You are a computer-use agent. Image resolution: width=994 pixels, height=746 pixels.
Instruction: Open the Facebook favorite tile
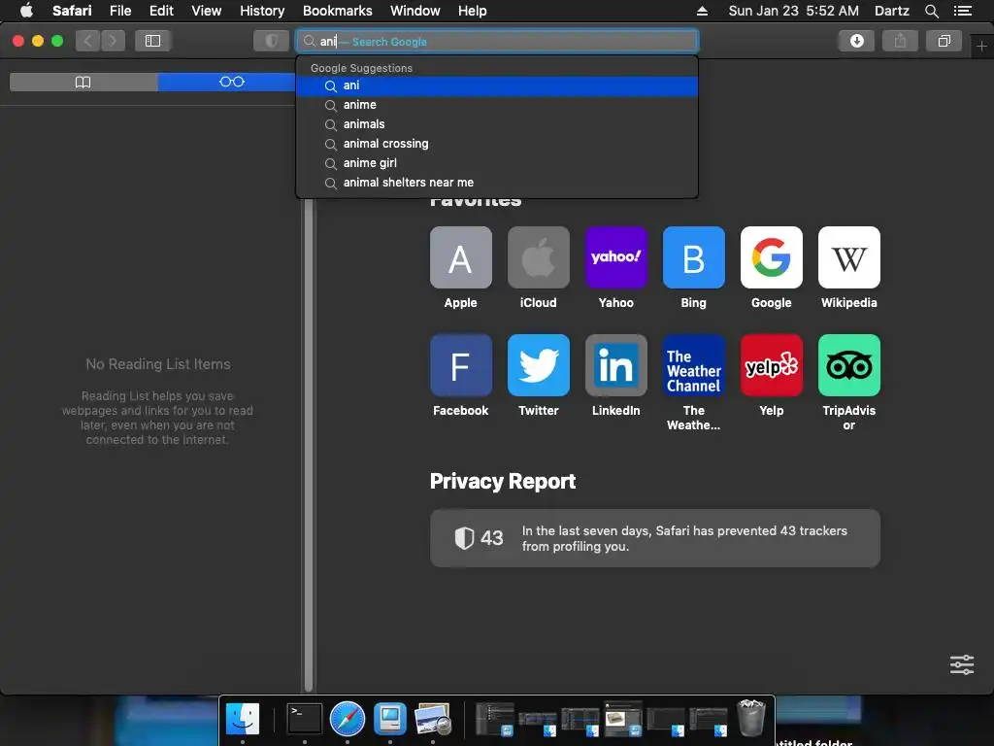(460, 365)
